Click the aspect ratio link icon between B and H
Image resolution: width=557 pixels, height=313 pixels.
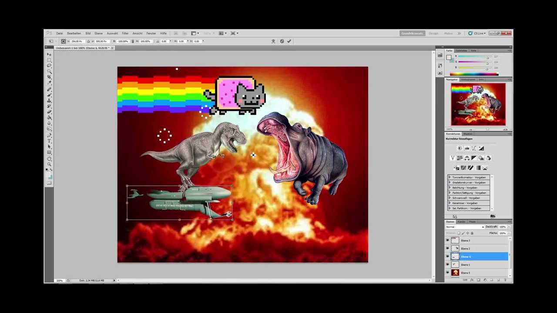(134, 41)
